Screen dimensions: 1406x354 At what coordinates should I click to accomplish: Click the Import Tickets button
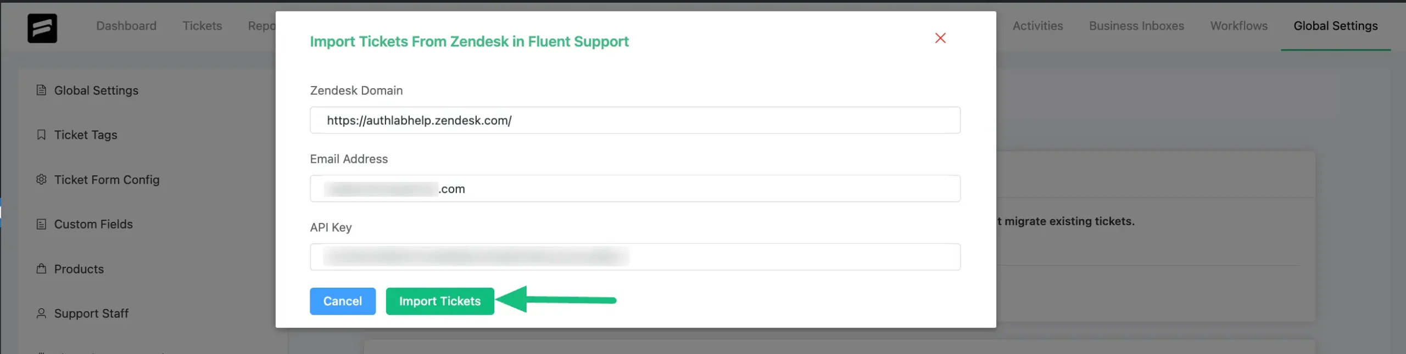pos(440,301)
